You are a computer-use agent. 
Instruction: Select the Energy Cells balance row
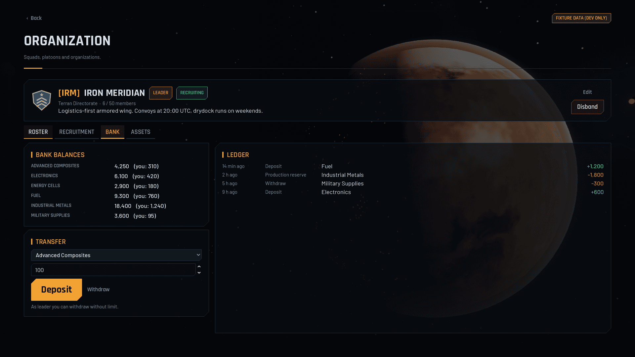tap(116, 186)
